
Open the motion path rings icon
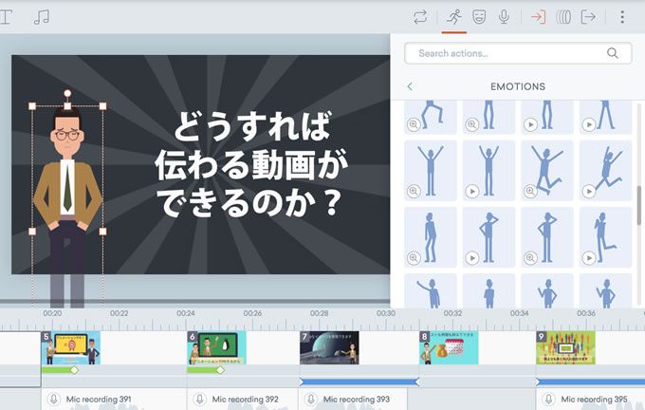(563, 17)
